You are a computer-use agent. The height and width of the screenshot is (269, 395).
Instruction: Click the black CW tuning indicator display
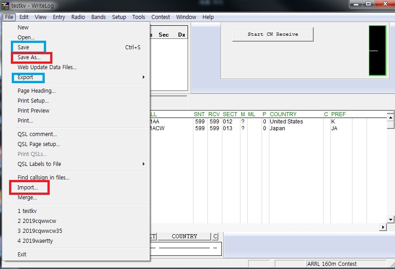tap(377, 51)
